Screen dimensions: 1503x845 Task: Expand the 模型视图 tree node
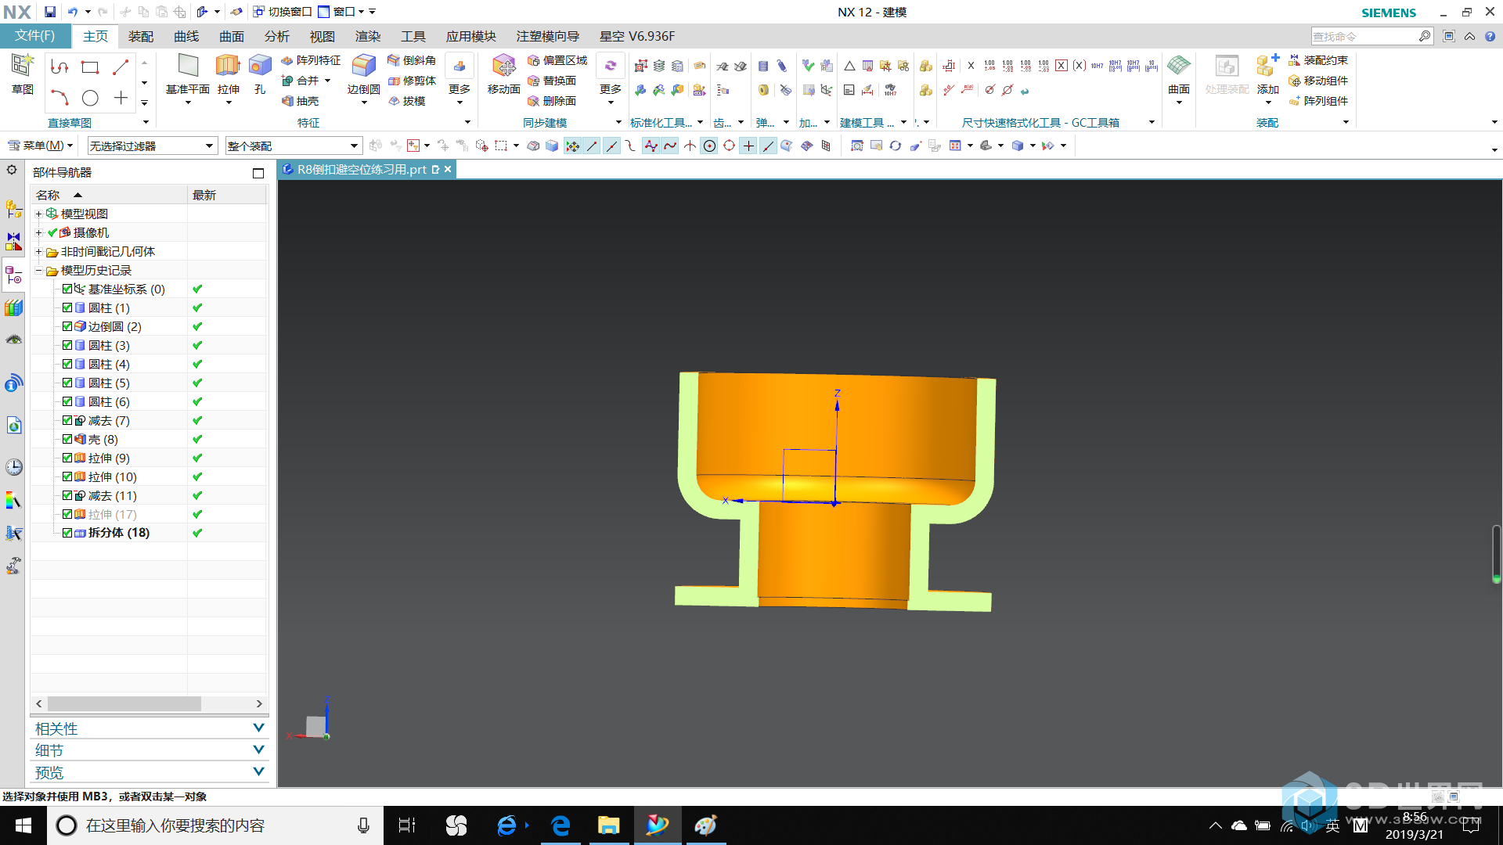[38, 214]
